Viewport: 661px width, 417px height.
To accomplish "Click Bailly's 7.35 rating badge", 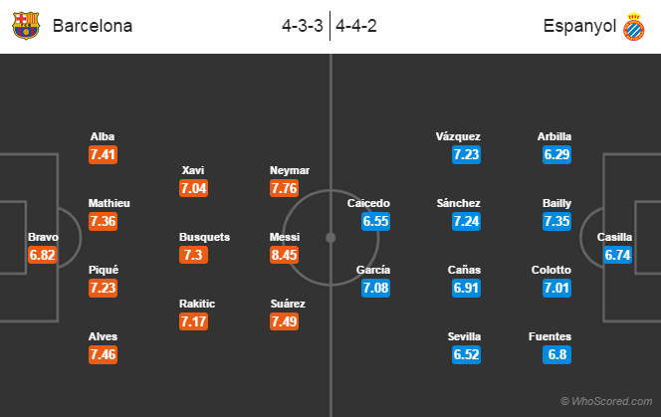I will click(556, 221).
